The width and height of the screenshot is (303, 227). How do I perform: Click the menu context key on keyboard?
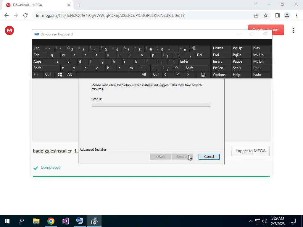coord(203,74)
